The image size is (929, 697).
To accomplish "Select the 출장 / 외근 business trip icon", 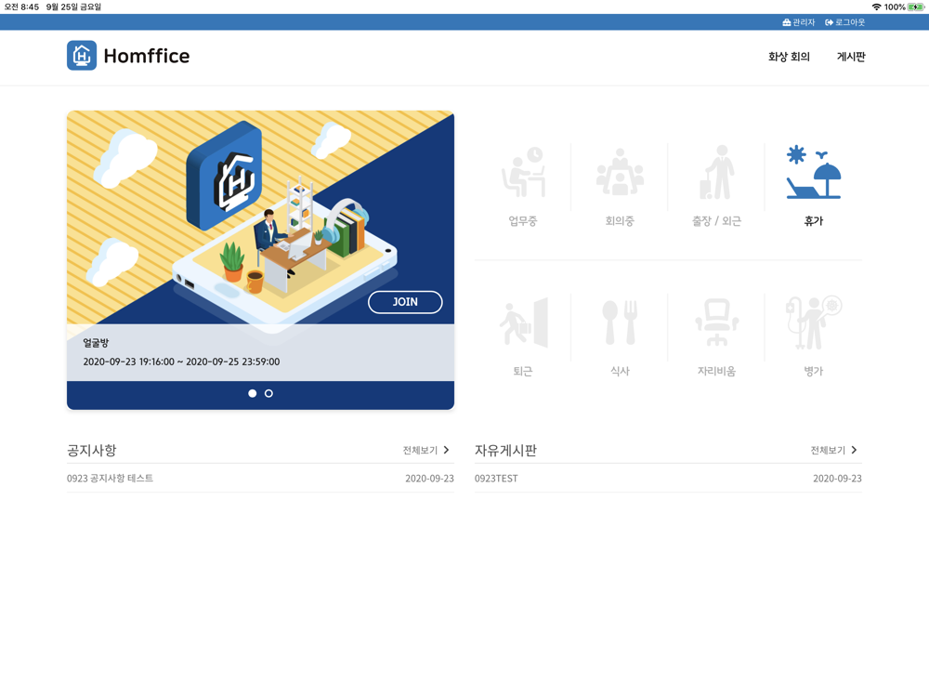I will tap(717, 173).
